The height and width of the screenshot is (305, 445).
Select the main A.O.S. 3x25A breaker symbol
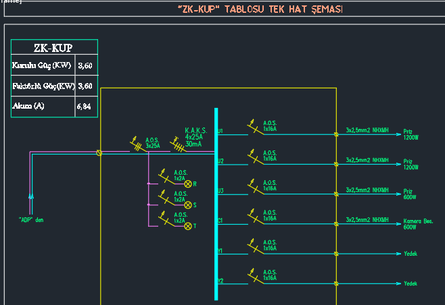139,144
